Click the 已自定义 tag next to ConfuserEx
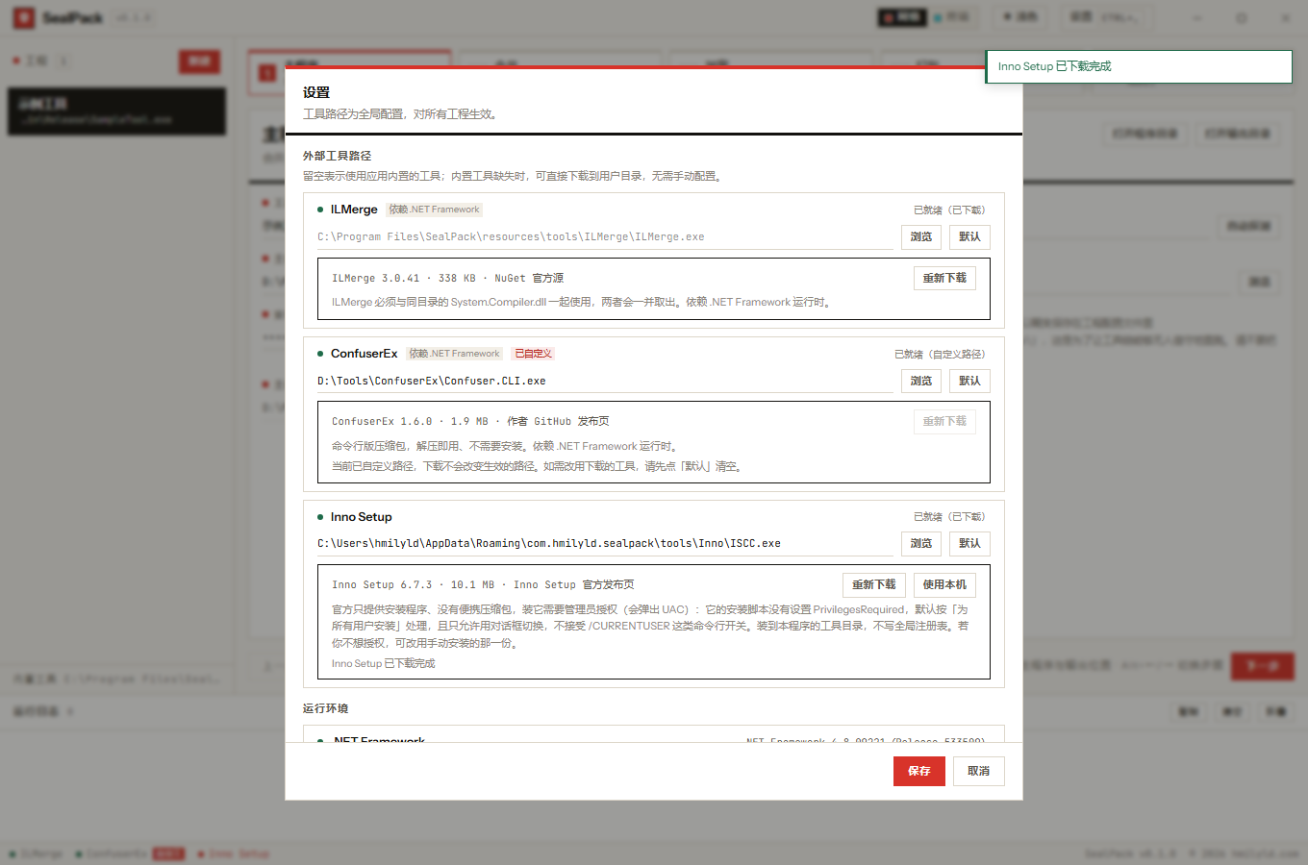 (534, 354)
